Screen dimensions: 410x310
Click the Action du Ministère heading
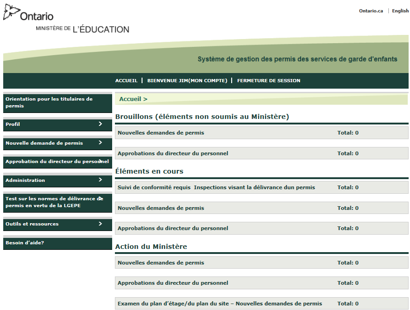pos(151,247)
